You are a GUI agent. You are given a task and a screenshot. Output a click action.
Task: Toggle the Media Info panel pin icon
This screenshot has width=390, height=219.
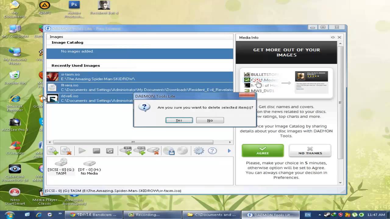[333, 37]
